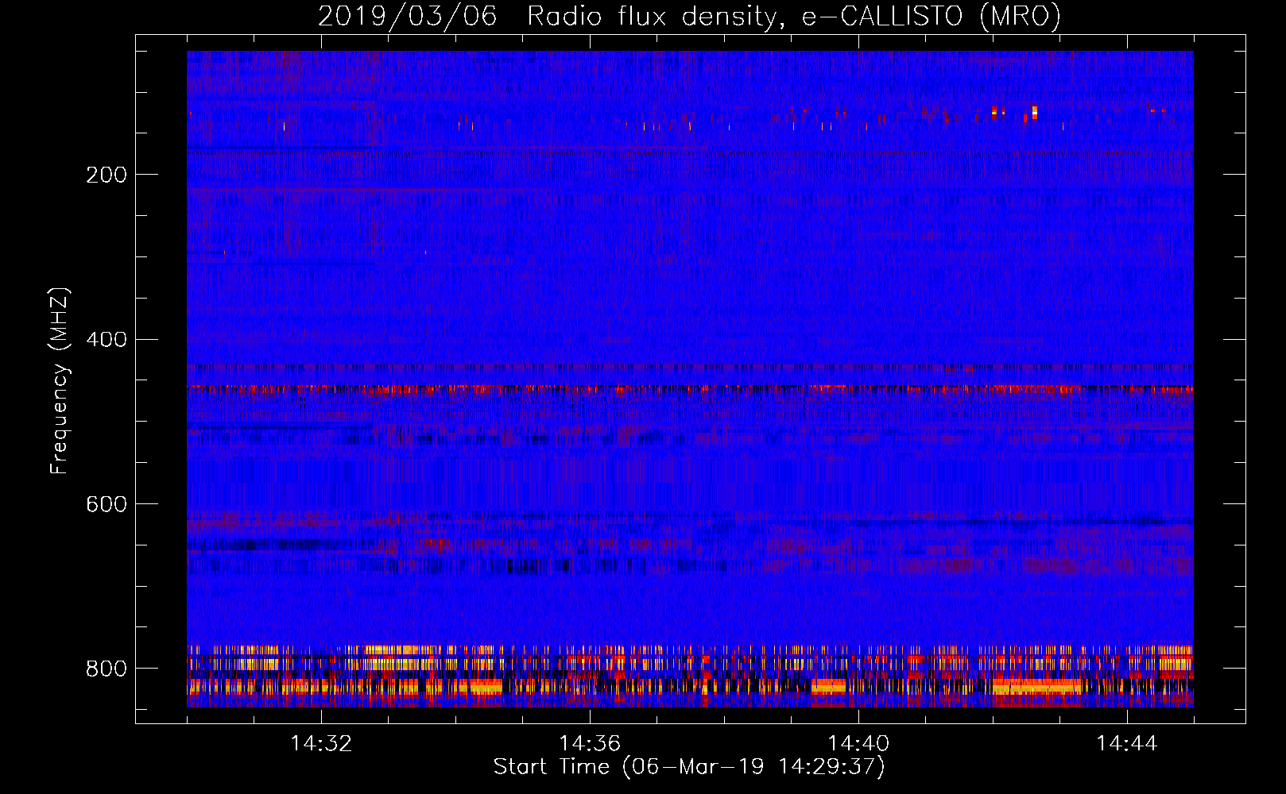Screen dimensions: 1286x794
Task: Click the '14:36' time tick label
Action: tap(590, 744)
